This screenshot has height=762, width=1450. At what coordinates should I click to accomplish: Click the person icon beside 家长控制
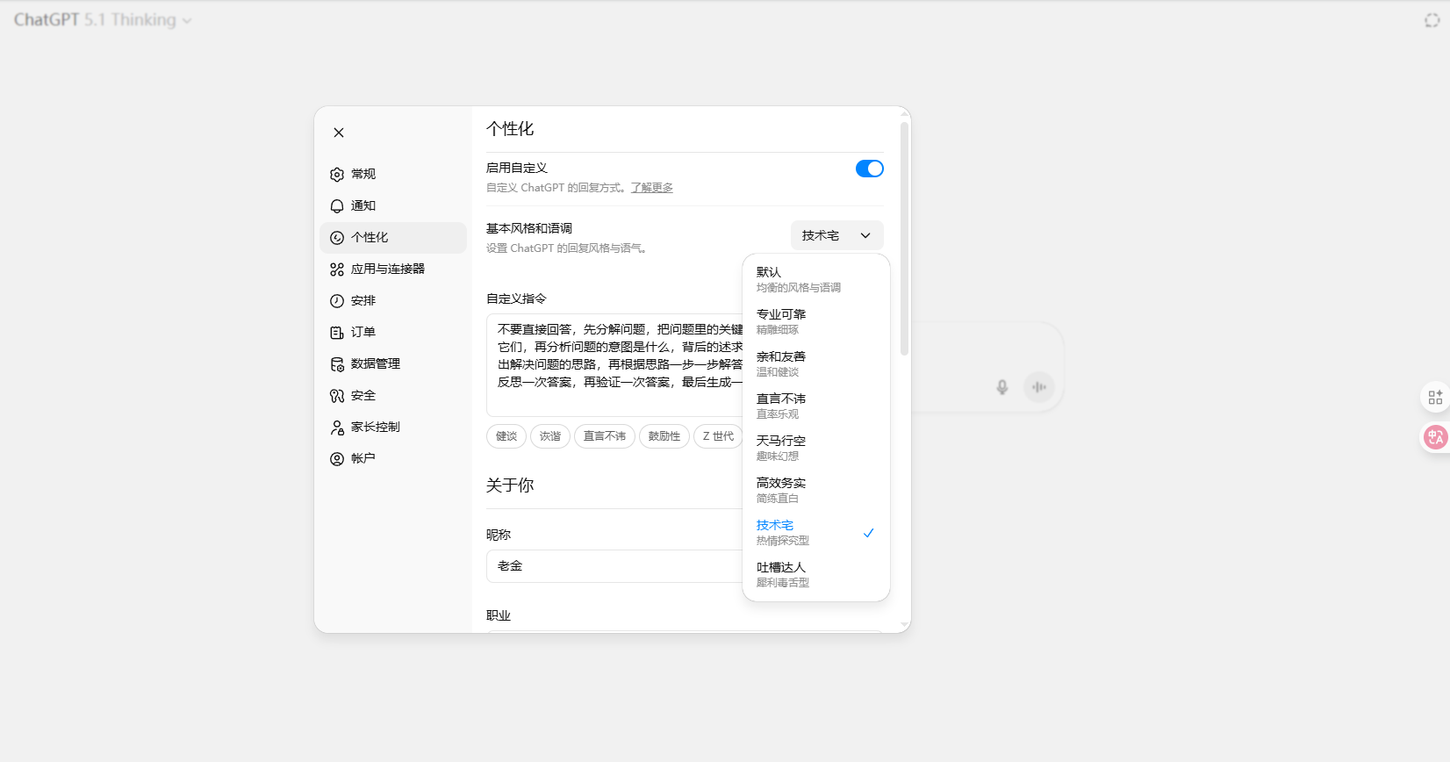click(x=337, y=428)
